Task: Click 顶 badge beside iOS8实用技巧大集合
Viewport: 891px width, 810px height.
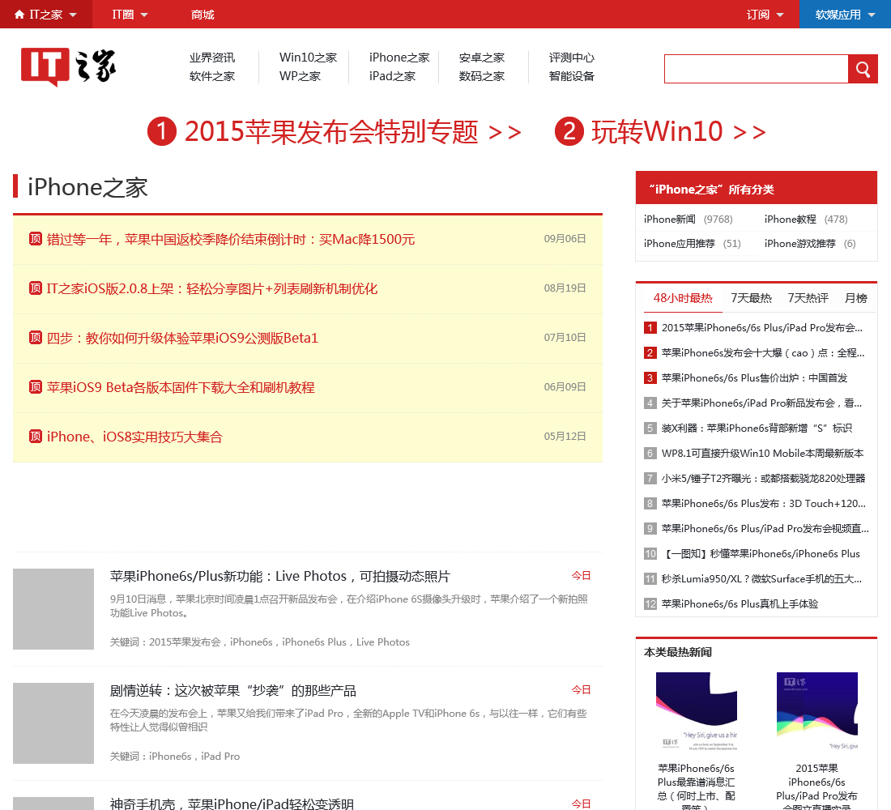Action: [x=35, y=437]
